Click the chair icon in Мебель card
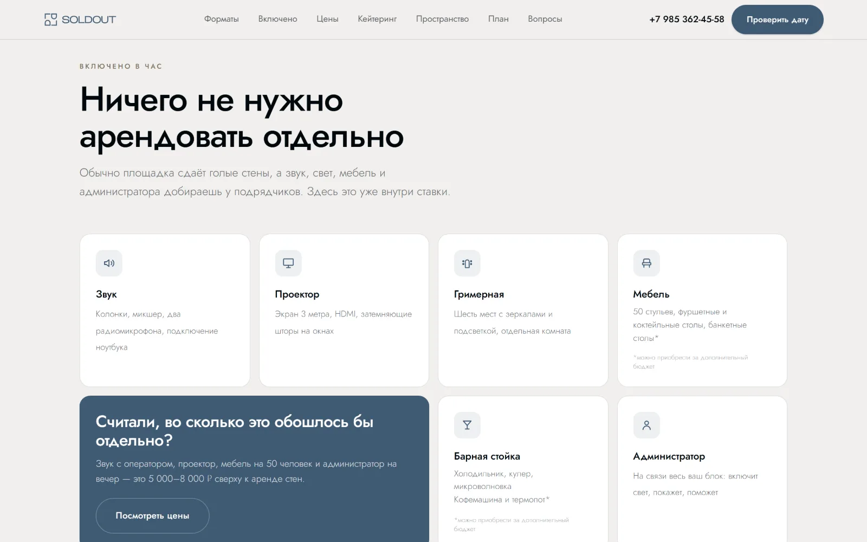The image size is (867, 542). point(646,263)
